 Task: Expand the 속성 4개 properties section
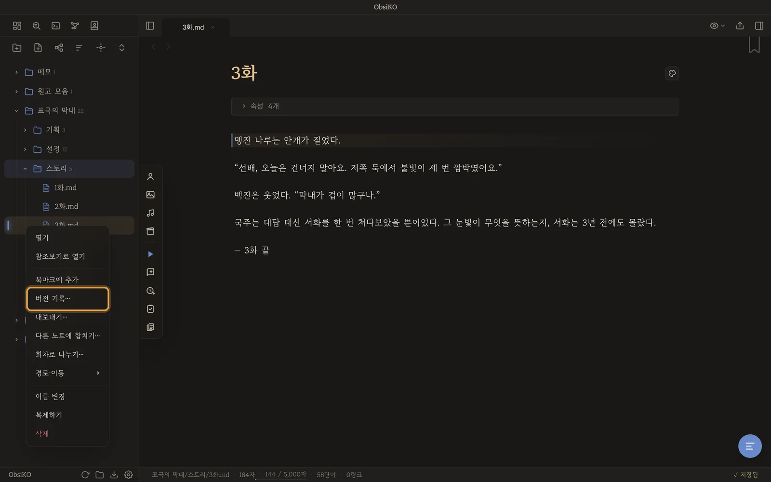point(455,106)
